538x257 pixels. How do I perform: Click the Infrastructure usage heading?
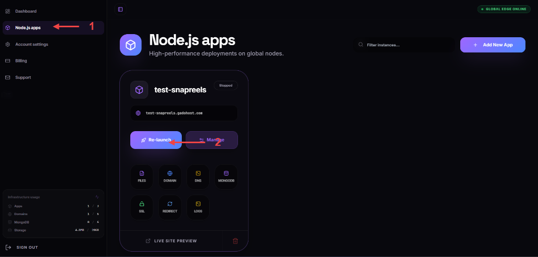point(24,197)
